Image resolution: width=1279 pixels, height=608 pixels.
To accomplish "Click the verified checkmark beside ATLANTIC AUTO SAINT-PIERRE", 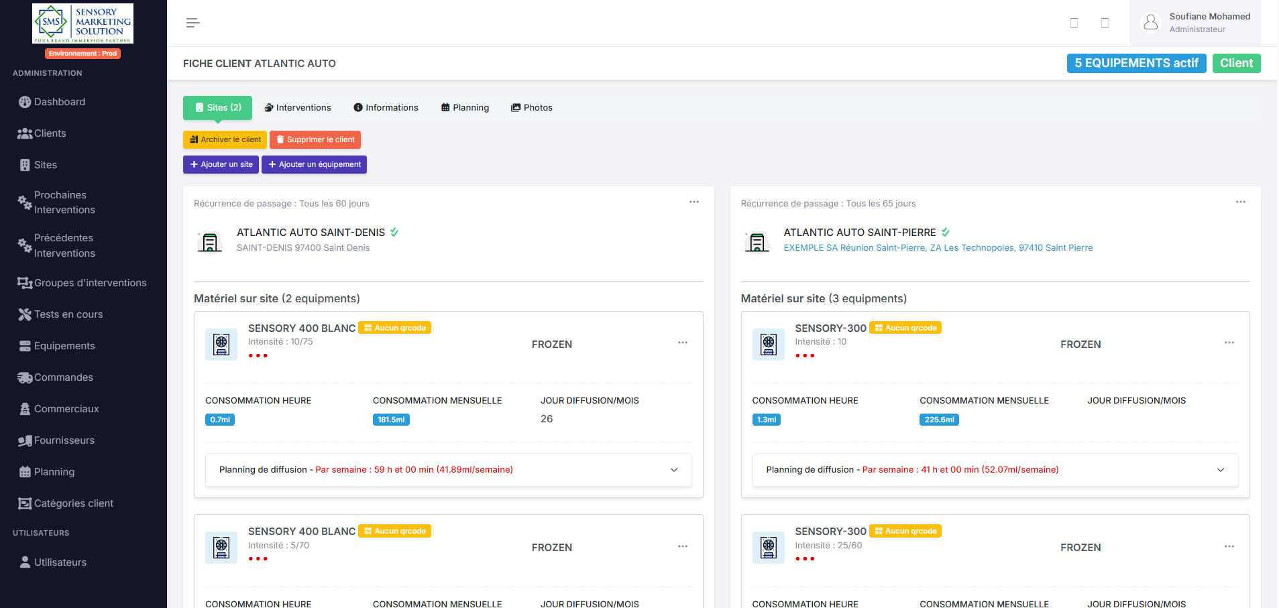I will click(946, 232).
